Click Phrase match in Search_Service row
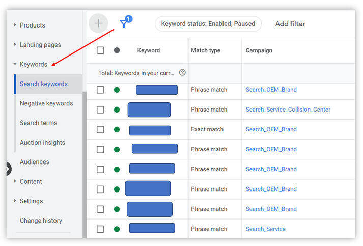This screenshot has width=363, height=246. 209,229
